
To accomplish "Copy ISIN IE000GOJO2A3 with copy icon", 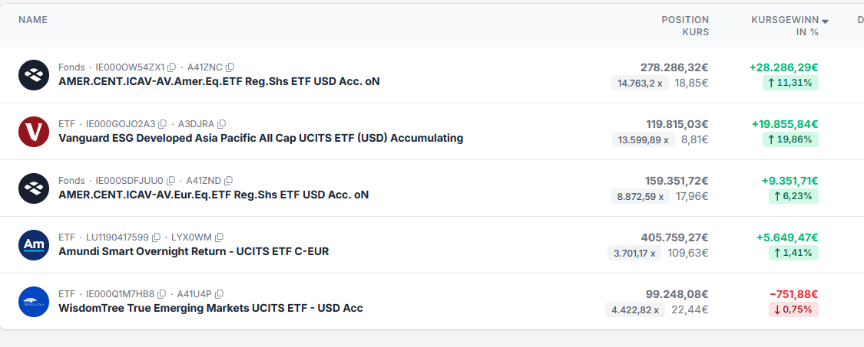I will tap(162, 124).
